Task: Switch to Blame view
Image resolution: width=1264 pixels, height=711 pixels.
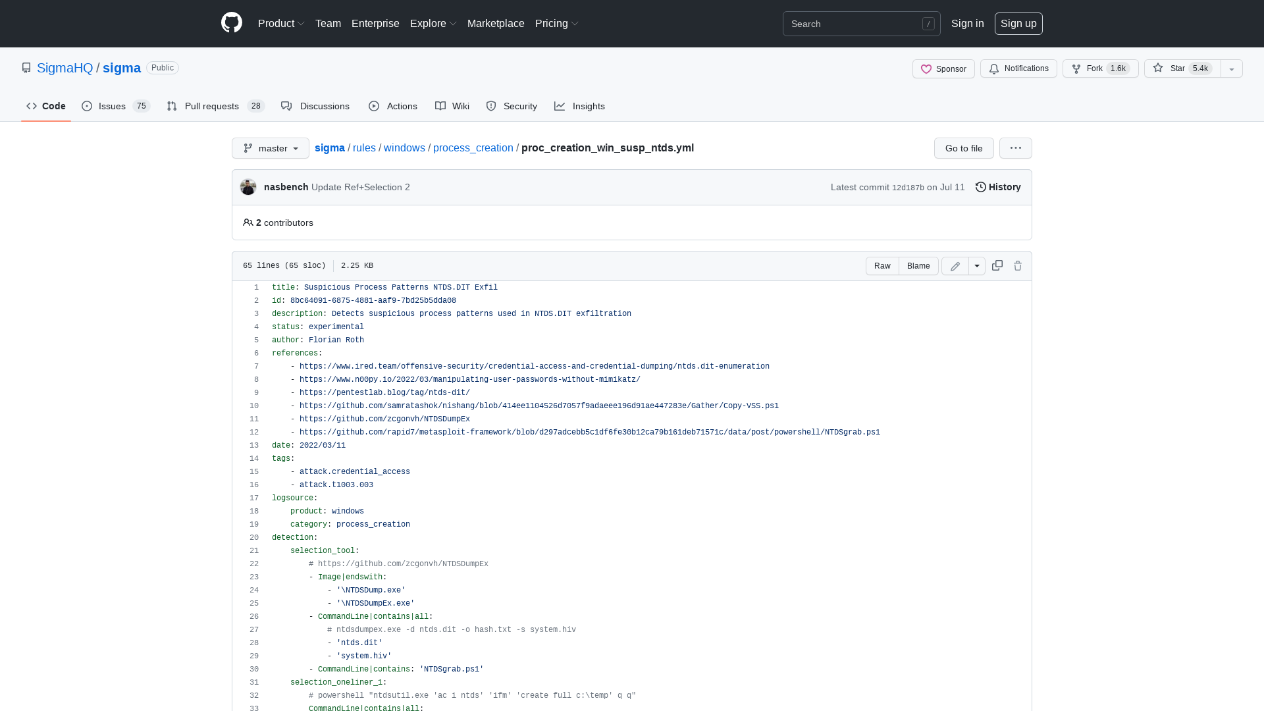Action: pyautogui.click(x=918, y=266)
